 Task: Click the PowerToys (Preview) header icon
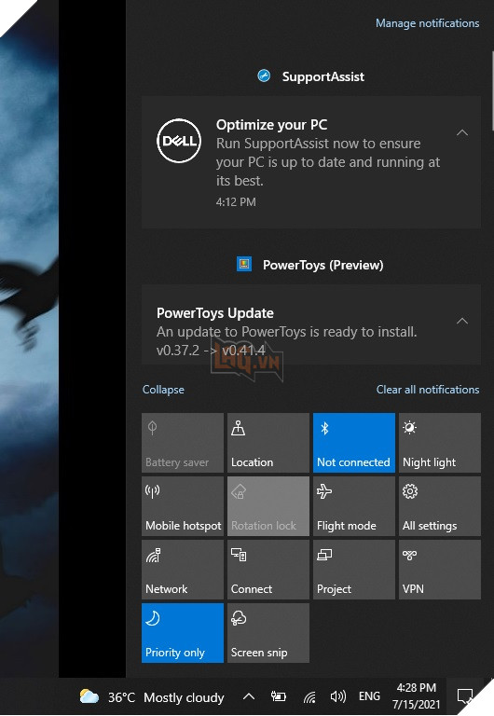pos(244,264)
